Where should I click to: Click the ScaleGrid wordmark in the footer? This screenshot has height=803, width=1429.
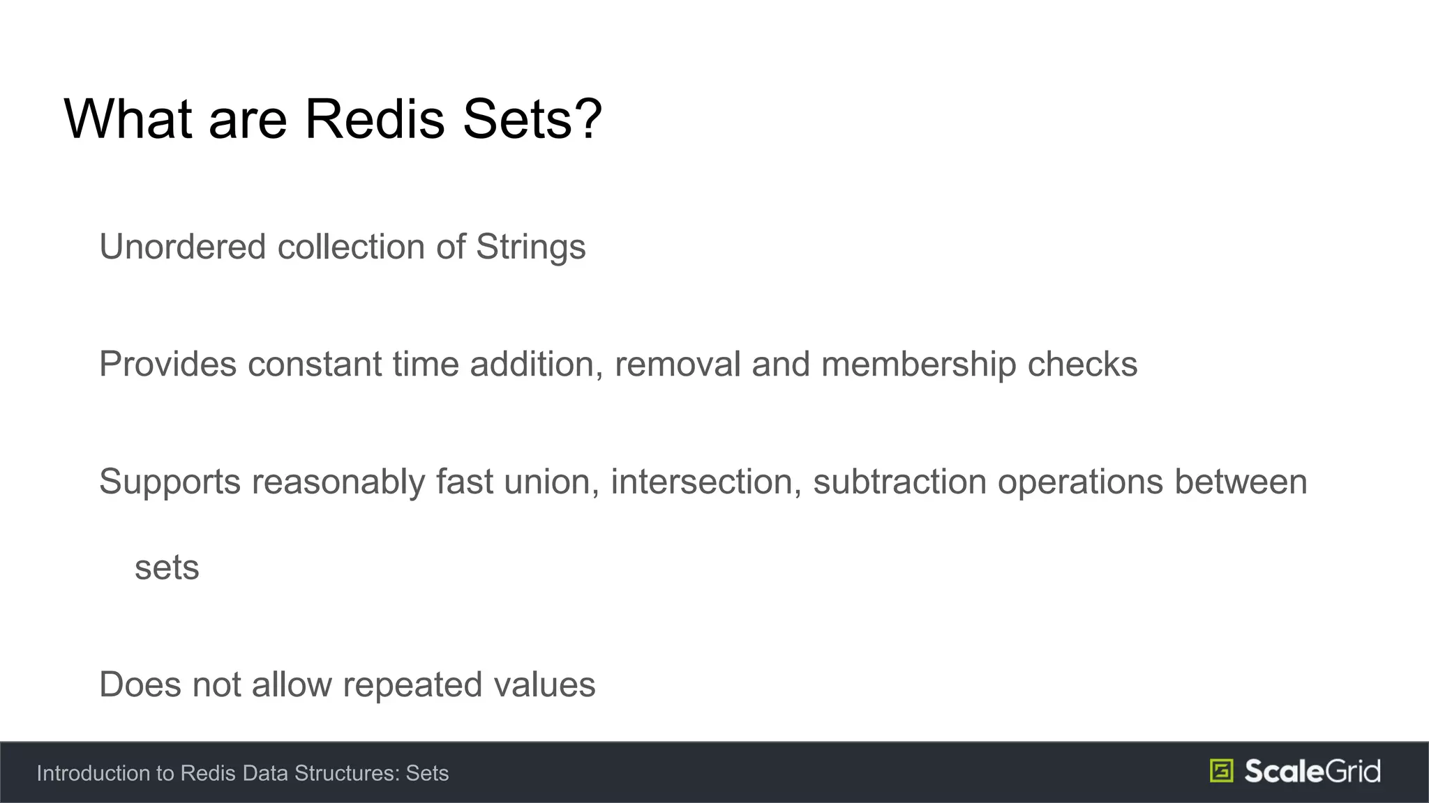click(x=1312, y=771)
